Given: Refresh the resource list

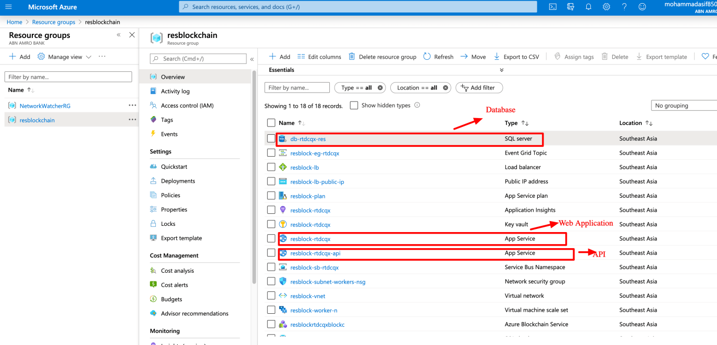Looking at the screenshot, I should pos(438,56).
